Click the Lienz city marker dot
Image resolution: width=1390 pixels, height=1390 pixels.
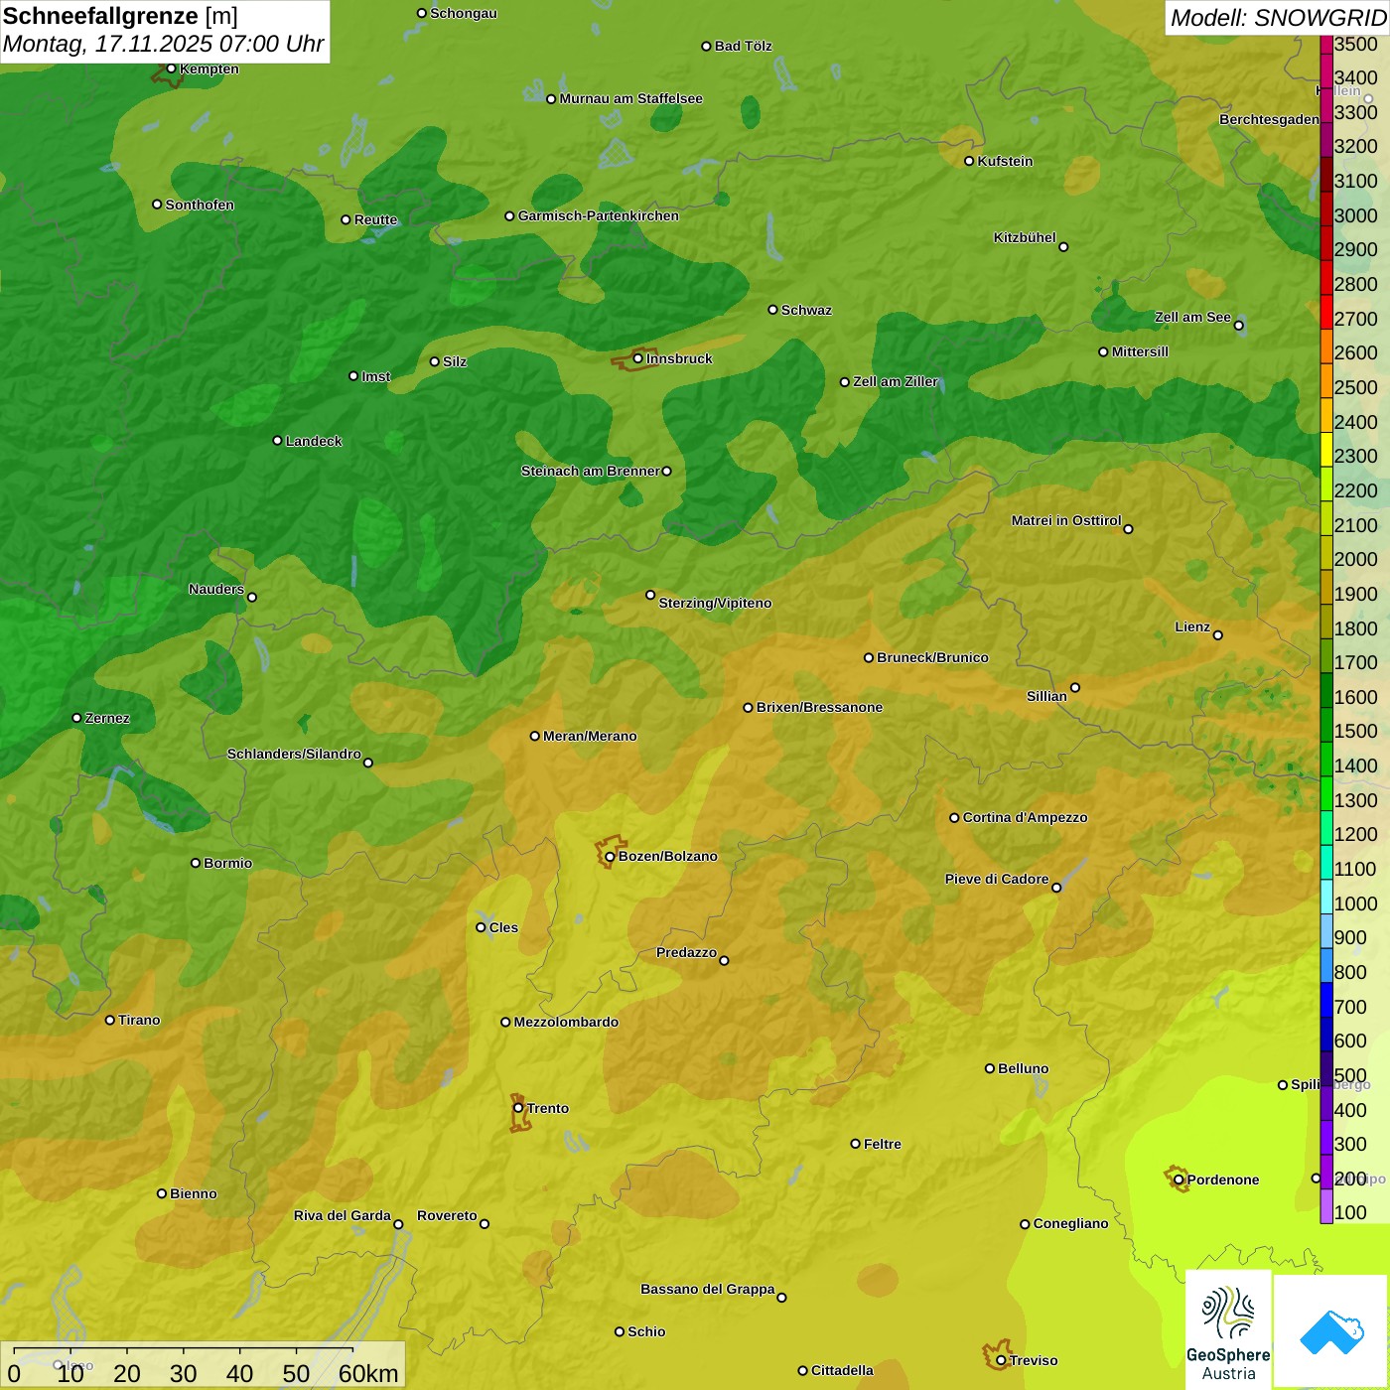click(x=1218, y=635)
